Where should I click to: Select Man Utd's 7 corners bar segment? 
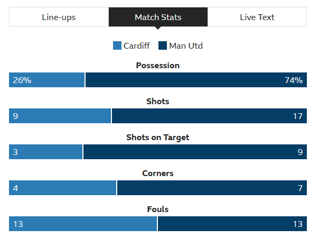tap(212, 188)
